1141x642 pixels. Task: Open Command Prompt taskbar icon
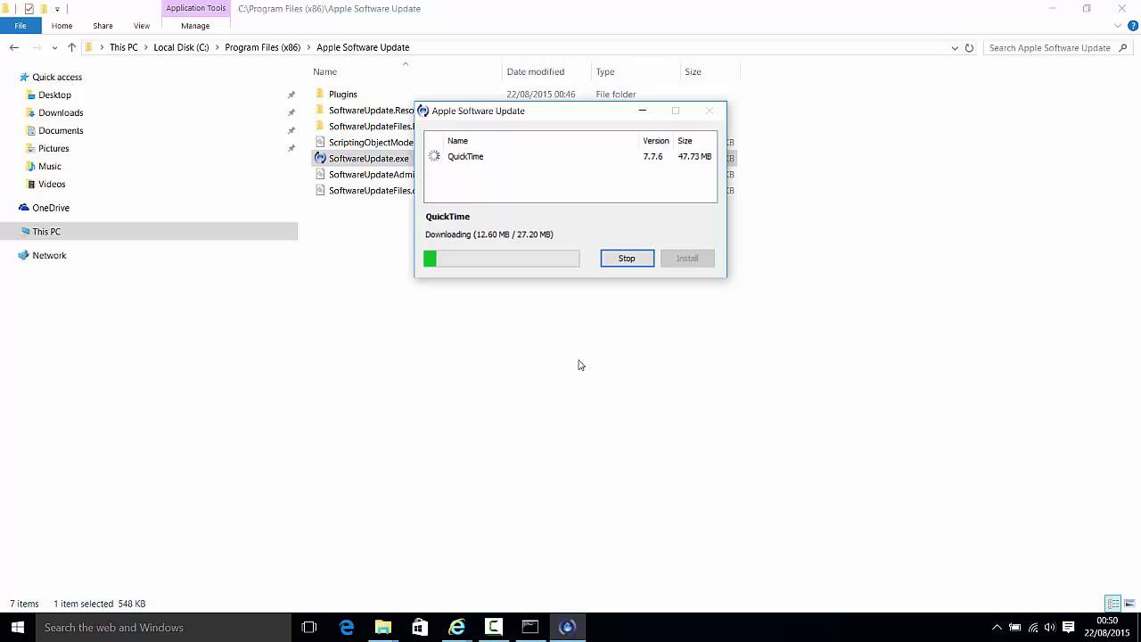[x=529, y=627]
